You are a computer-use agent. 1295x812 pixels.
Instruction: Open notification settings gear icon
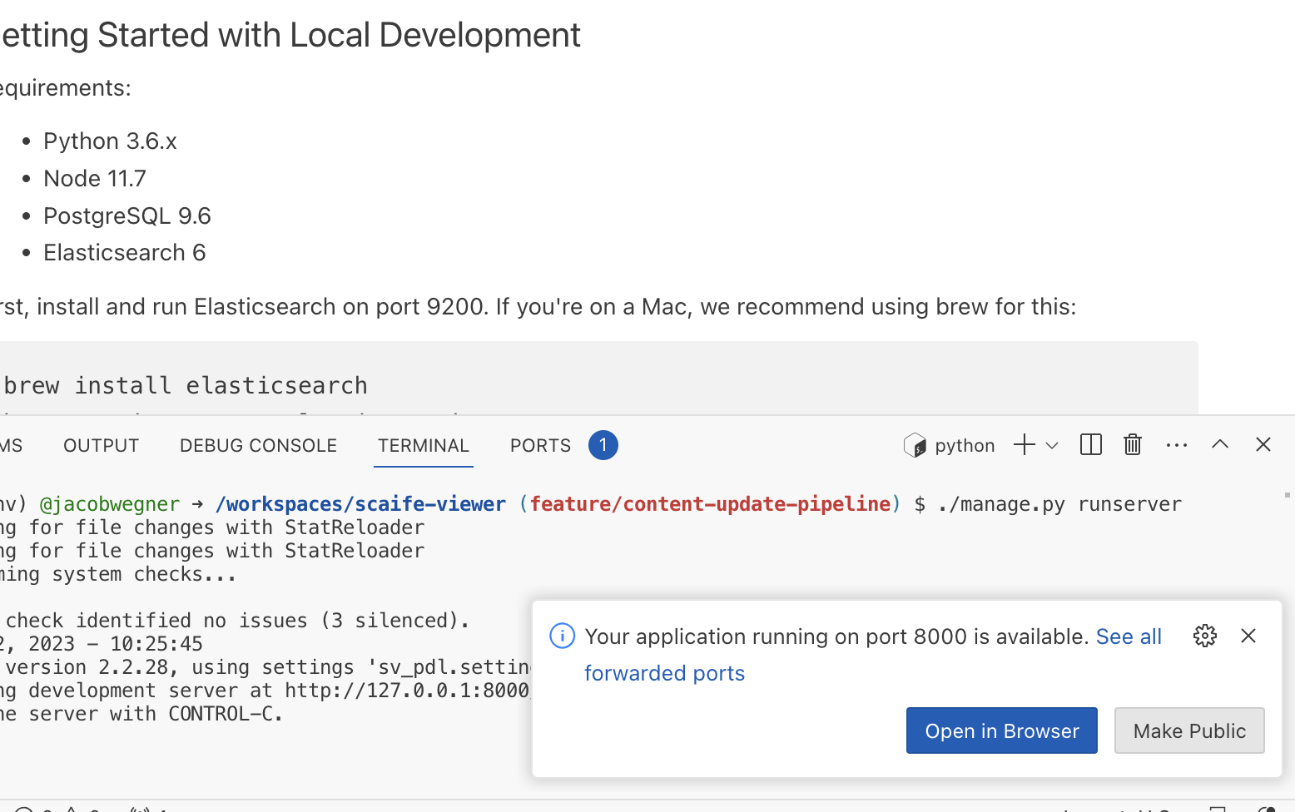click(1204, 636)
